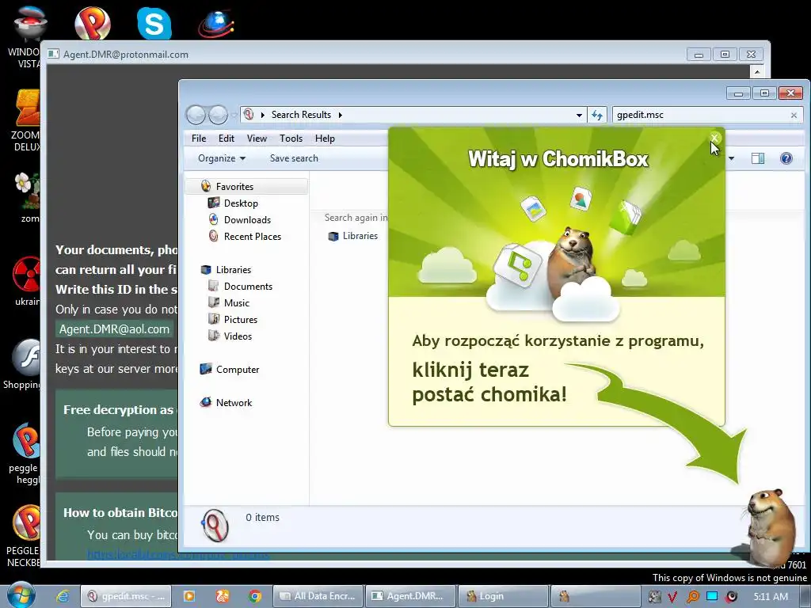
Task: Open Pictures library
Action: click(x=241, y=319)
